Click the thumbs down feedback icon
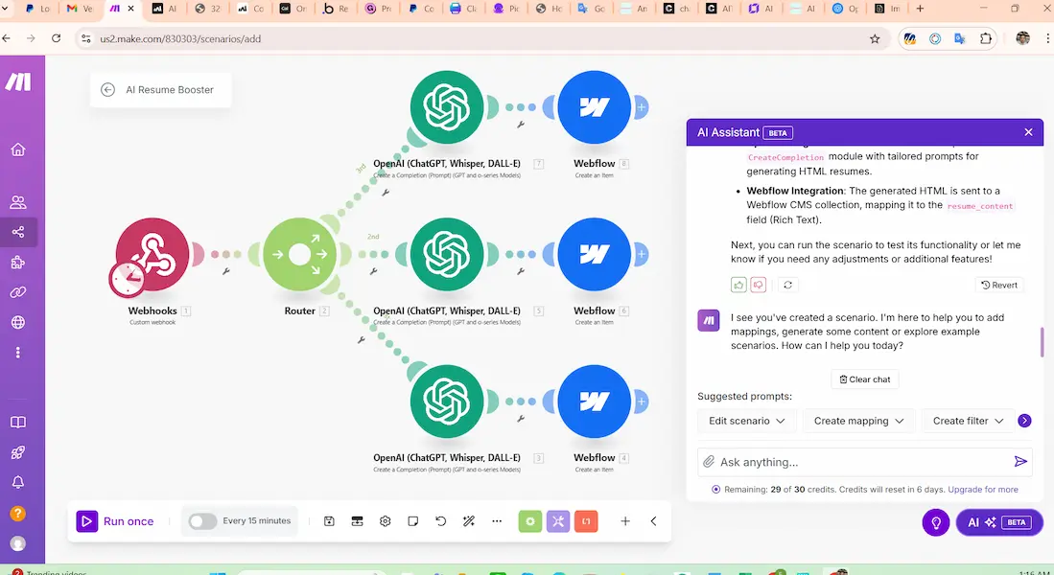Viewport: 1054px width, 575px height. tap(759, 285)
